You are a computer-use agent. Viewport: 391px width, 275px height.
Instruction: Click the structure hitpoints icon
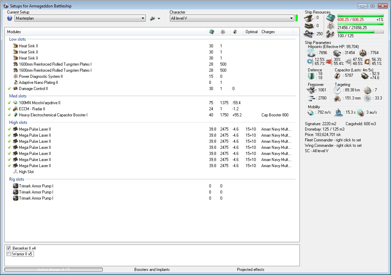[x=363, y=53]
